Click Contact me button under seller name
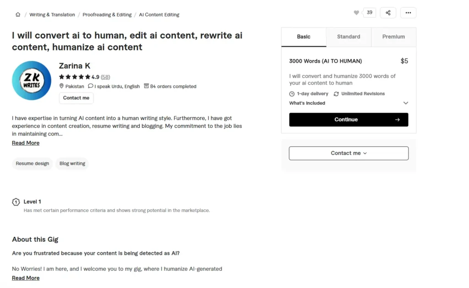469x288 pixels. click(x=76, y=98)
